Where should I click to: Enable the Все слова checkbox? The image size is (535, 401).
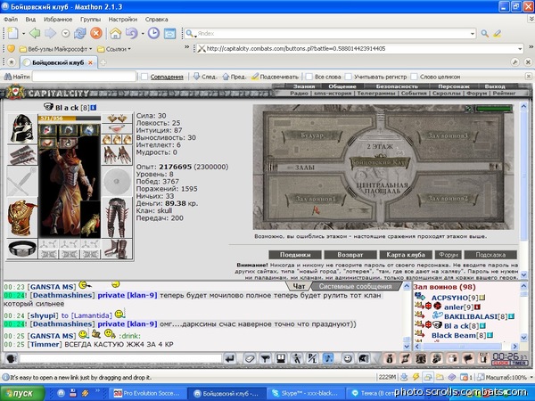pos(309,77)
